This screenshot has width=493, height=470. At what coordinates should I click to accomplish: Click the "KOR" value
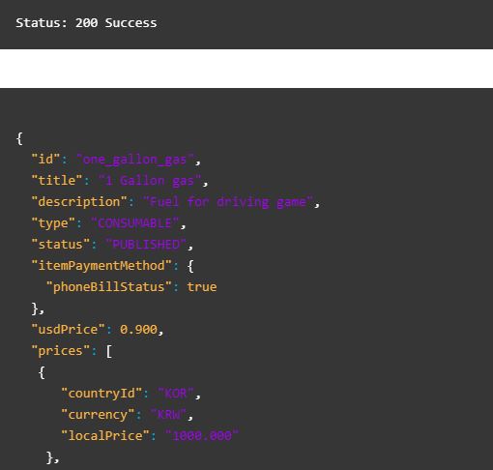(175, 394)
